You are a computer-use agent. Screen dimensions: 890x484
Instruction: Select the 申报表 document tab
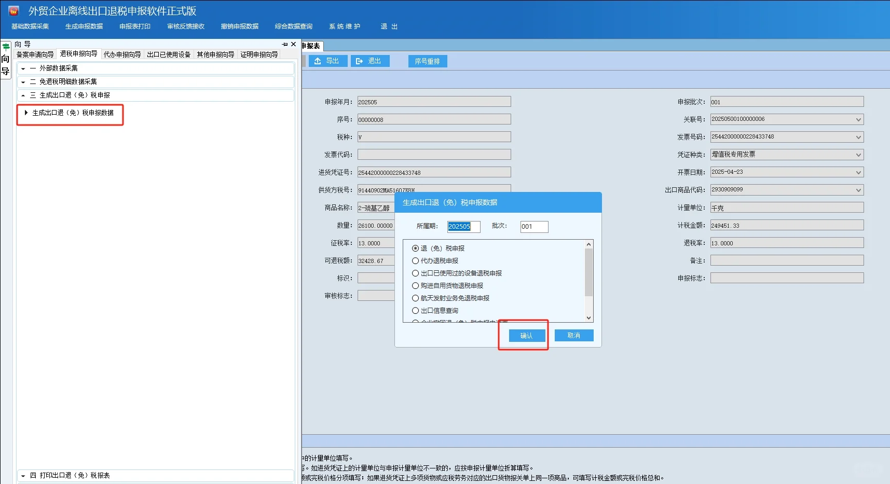coord(312,46)
